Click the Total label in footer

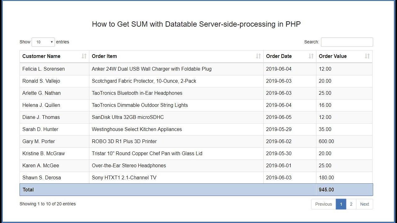pos(28,190)
